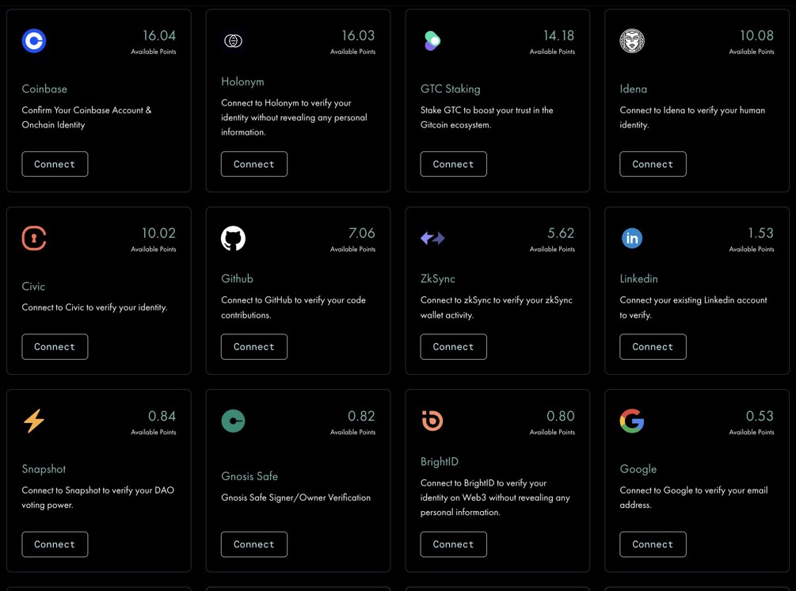Viewport: 796px width, 591px height.
Task: Connect the Gnosis Safe stamp
Action: pos(253,544)
